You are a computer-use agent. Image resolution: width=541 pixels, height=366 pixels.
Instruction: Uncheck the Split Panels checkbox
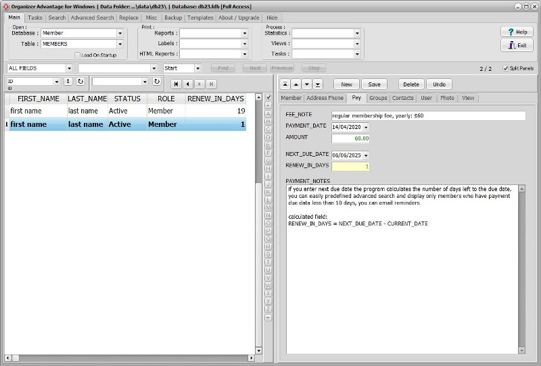tap(505, 68)
